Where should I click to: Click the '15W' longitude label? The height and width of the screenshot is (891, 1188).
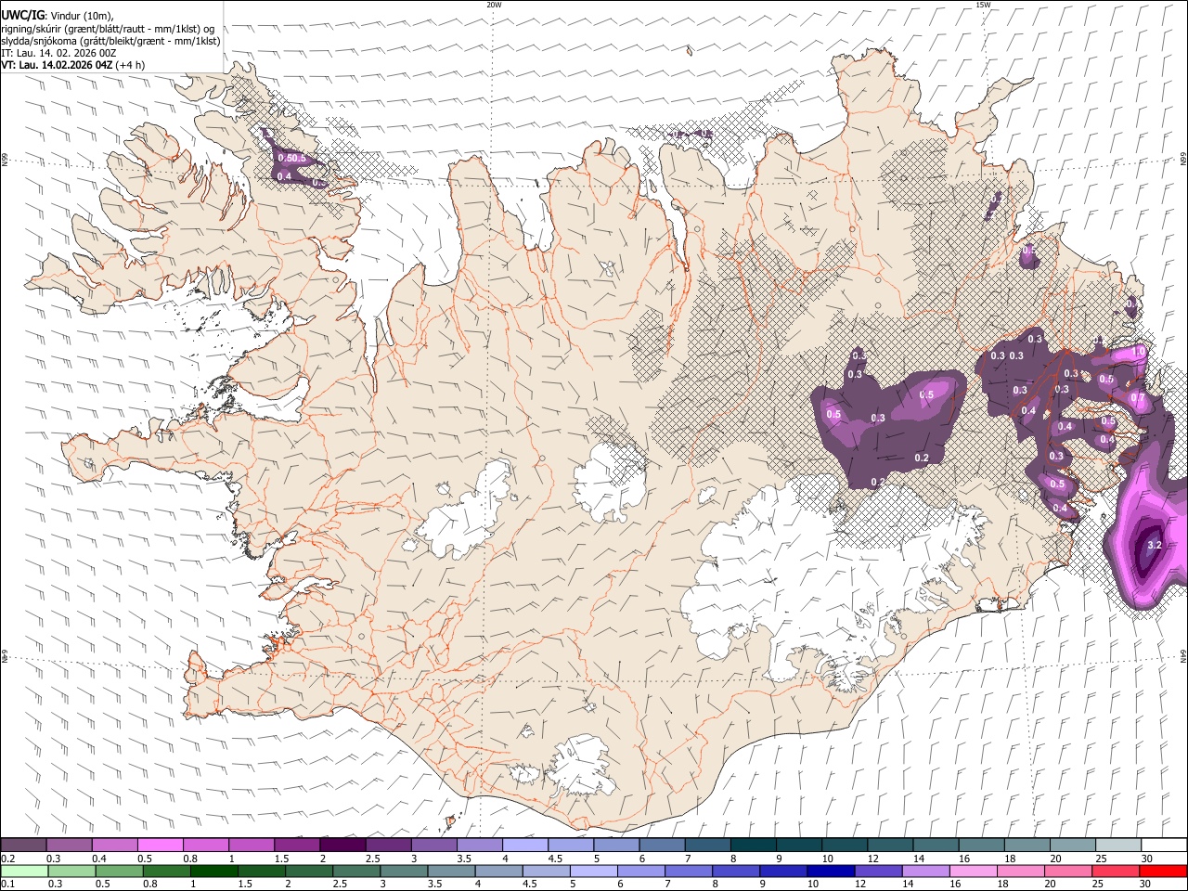tap(983, 5)
